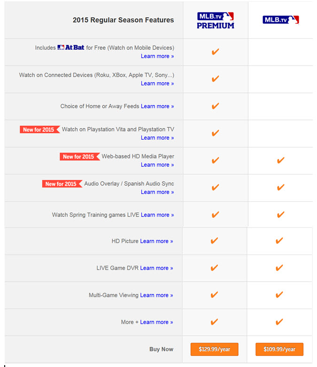
Task: Follow Learn more link for Playstation Vita
Action: point(157,138)
